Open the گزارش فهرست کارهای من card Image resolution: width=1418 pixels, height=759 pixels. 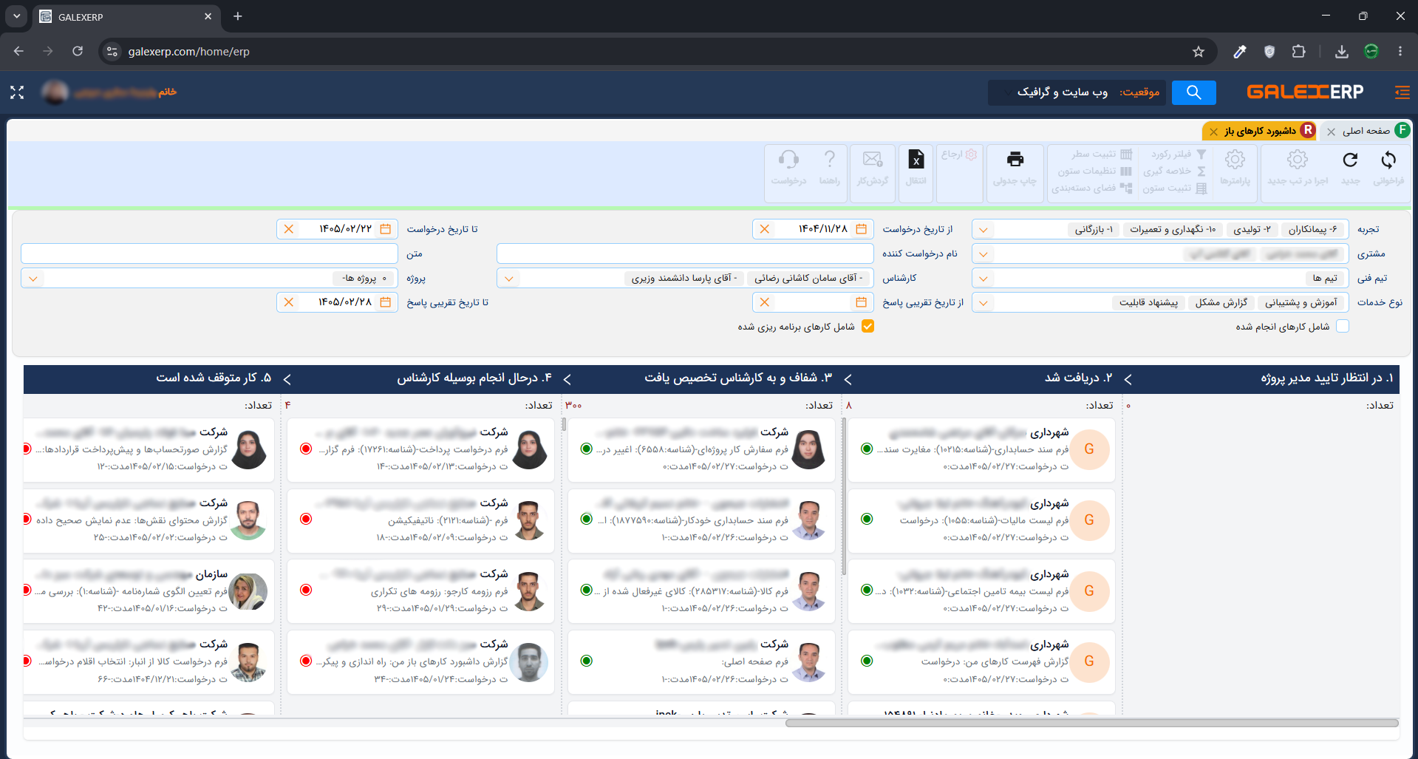coord(981,662)
